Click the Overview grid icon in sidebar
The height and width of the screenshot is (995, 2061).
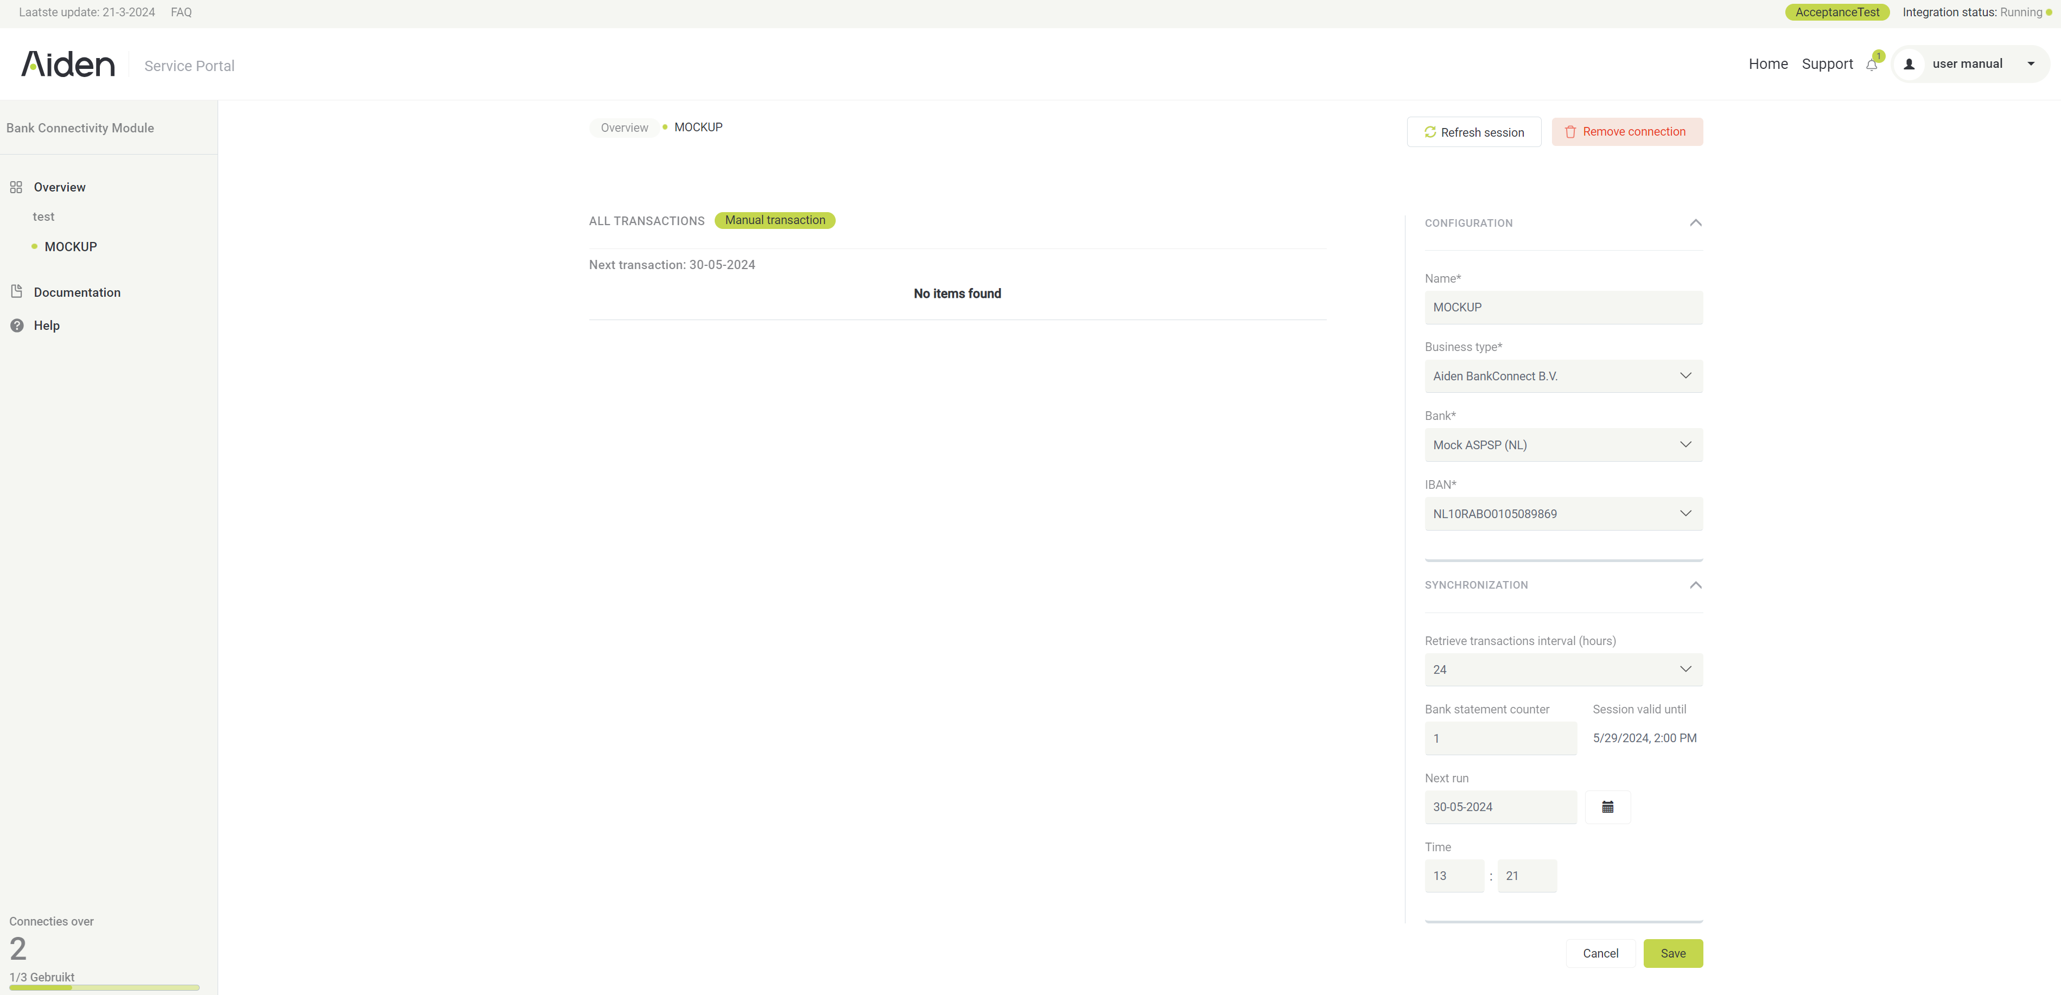(x=16, y=187)
